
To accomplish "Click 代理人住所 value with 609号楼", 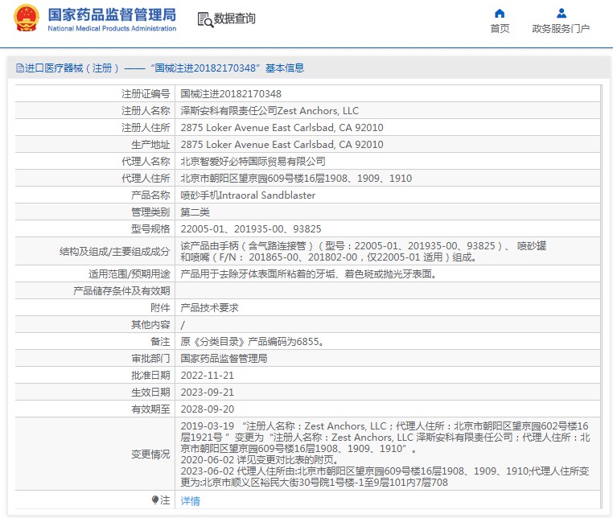I will click(x=296, y=179).
